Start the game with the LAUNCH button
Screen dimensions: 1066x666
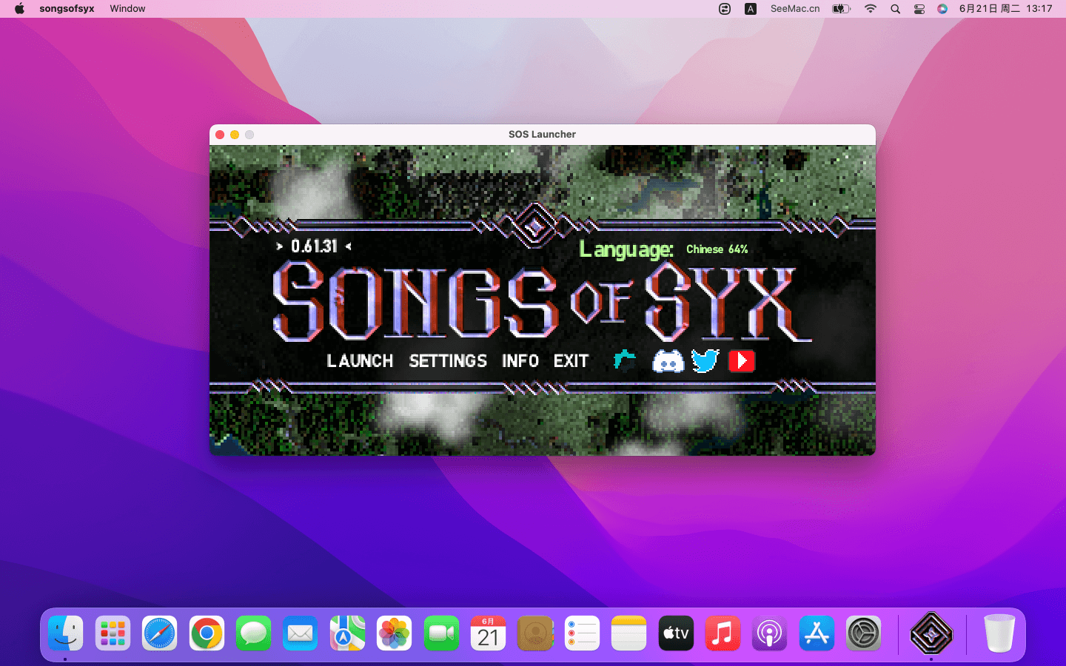360,361
